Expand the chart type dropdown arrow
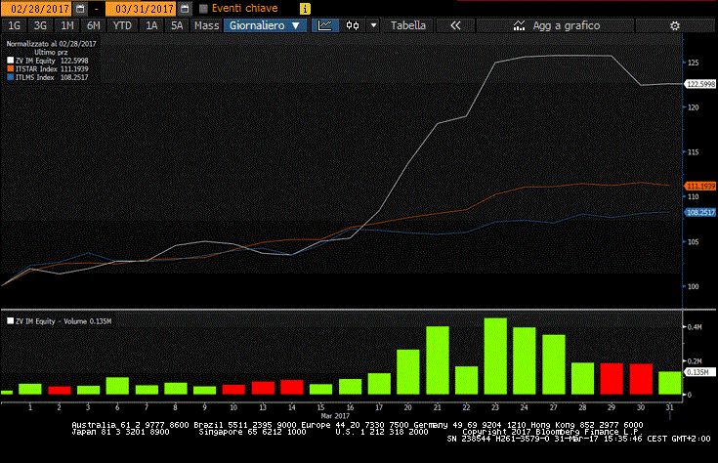The height and width of the screenshot is (463, 718). [371, 25]
